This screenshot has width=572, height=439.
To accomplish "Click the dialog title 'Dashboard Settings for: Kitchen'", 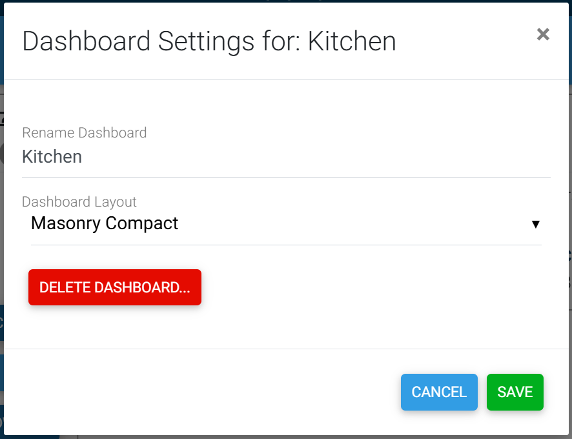I will (209, 41).
